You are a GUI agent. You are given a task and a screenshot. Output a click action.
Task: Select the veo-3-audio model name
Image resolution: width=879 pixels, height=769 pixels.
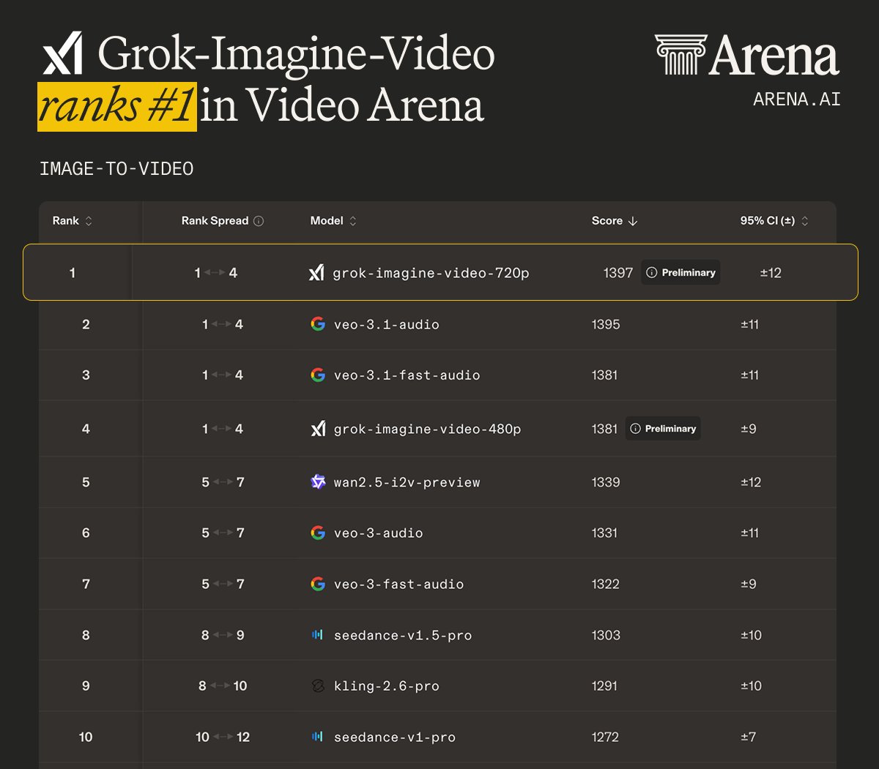tap(379, 533)
